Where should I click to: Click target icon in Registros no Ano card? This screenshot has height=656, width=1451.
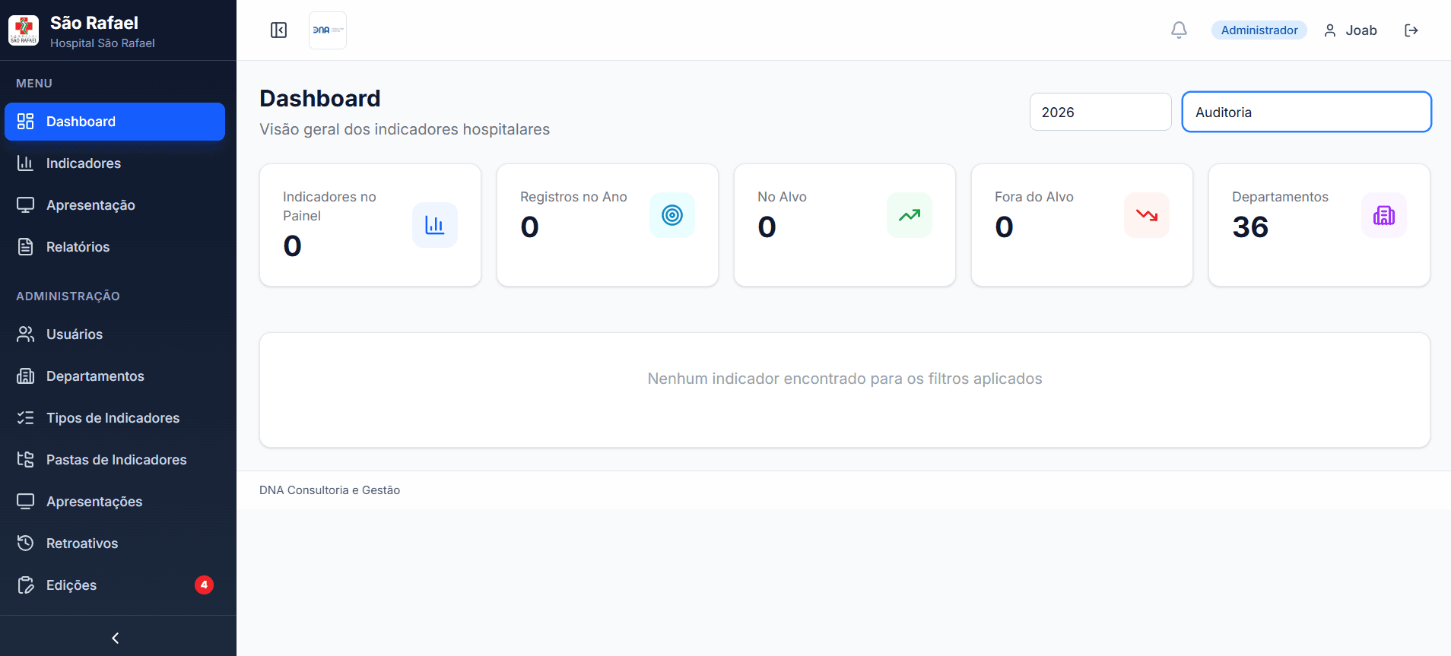[x=672, y=215]
